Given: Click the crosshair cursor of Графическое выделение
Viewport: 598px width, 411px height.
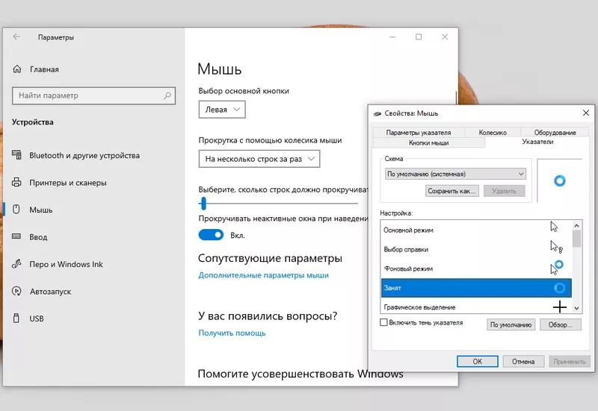Looking at the screenshot, I should click(x=559, y=307).
